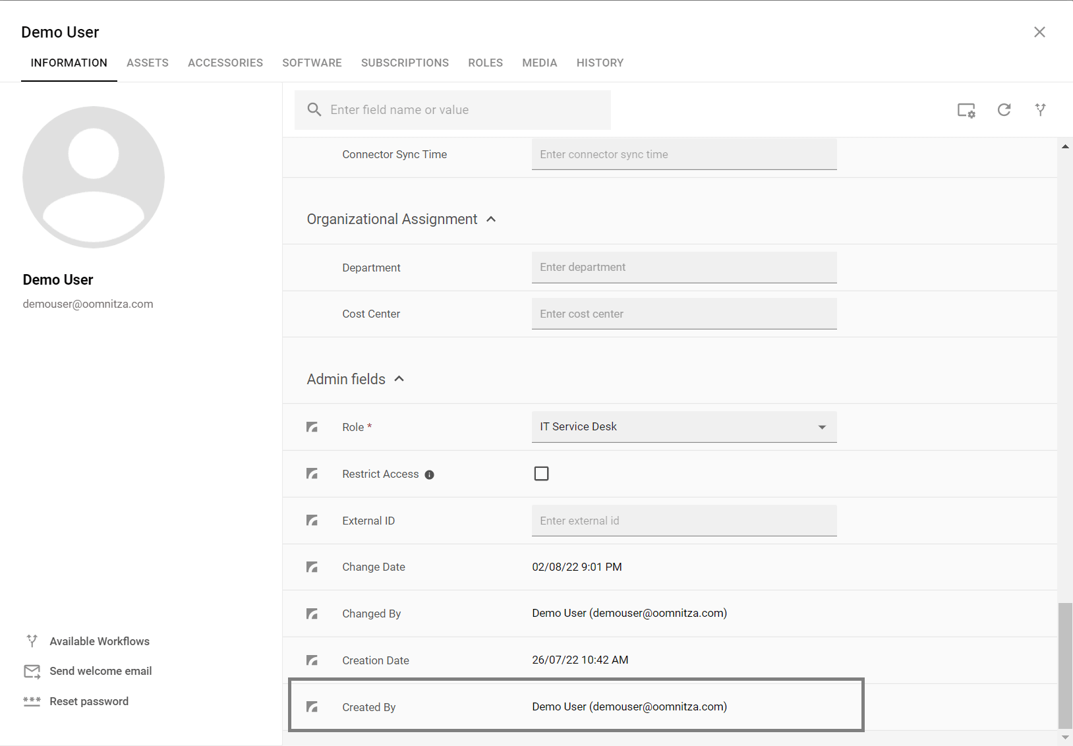
Task: Select the icon next to External ID
Action: coord(312,521)
